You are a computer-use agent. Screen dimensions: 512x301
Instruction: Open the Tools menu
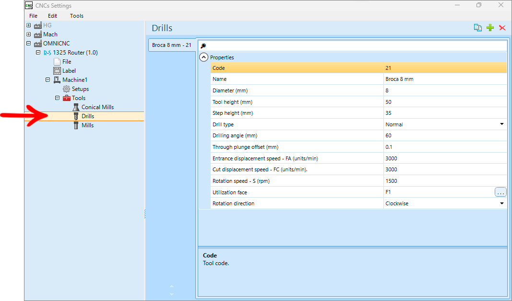click(x=77, y=16)
